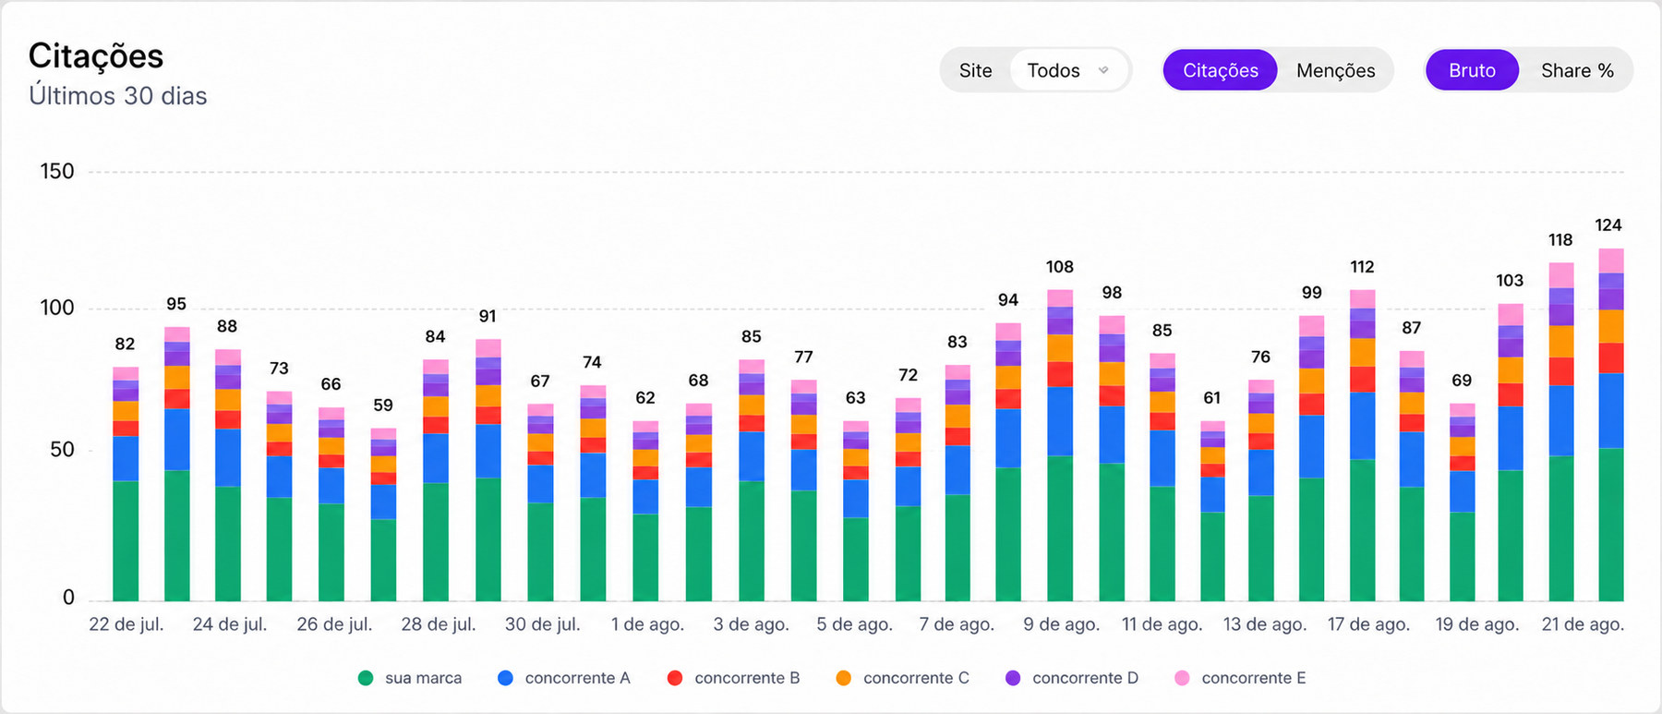The height and width of the screenshot is (714, 1662).
Task: Click the '1 de ago.' axis label
Action: point(647,624)
